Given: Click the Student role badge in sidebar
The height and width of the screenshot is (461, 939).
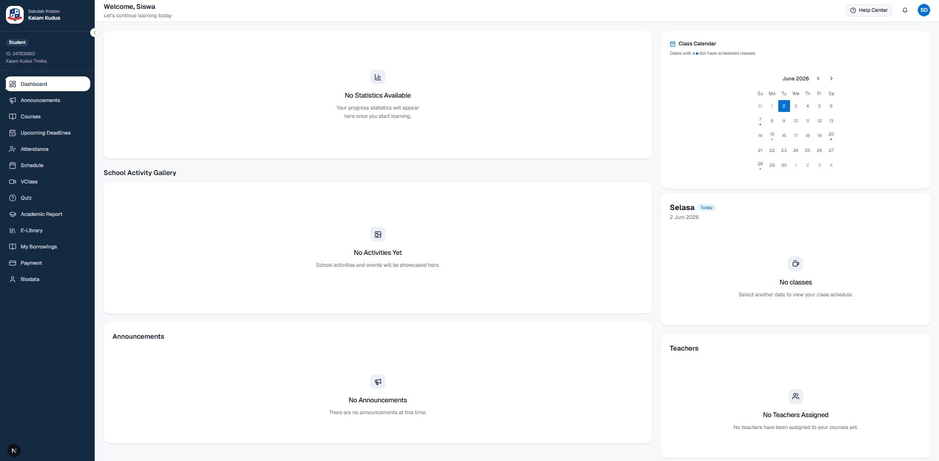Looking at the screenshot, I should tap(17, 42).
